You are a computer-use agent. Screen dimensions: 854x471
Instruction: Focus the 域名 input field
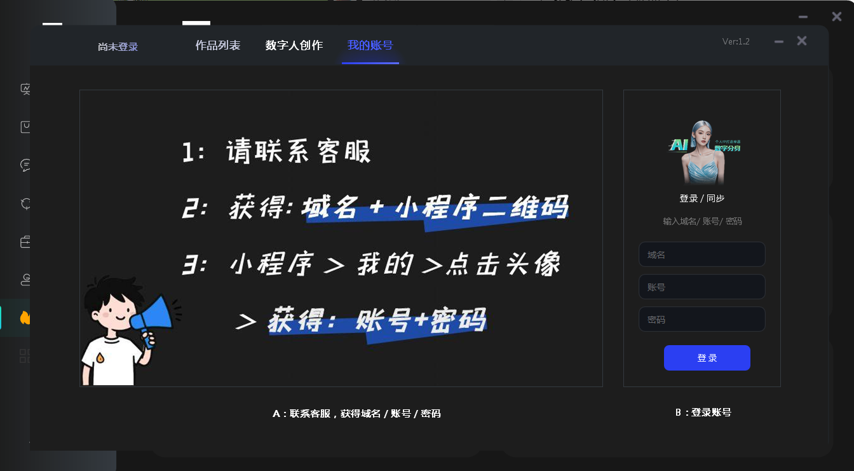tap(701, 254)
